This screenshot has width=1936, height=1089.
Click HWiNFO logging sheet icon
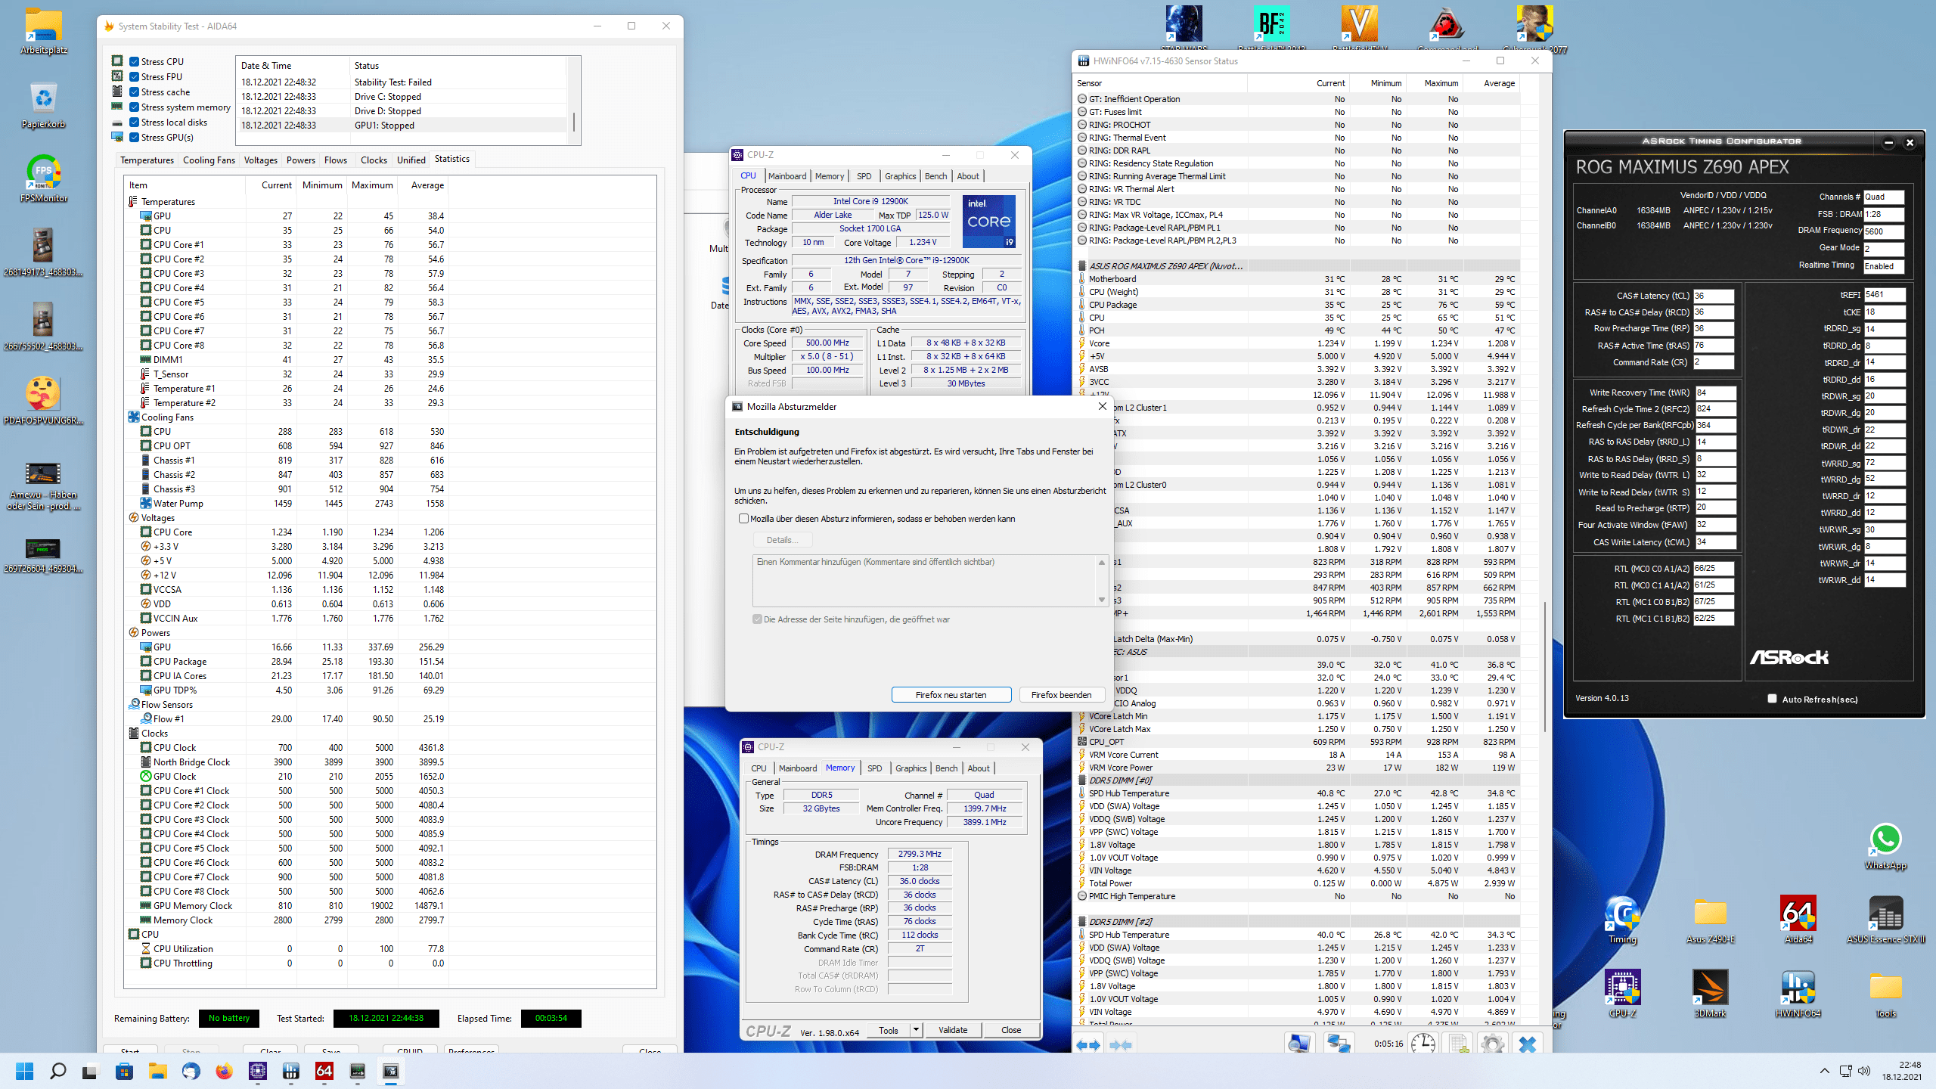[x=1459, y=1044]
